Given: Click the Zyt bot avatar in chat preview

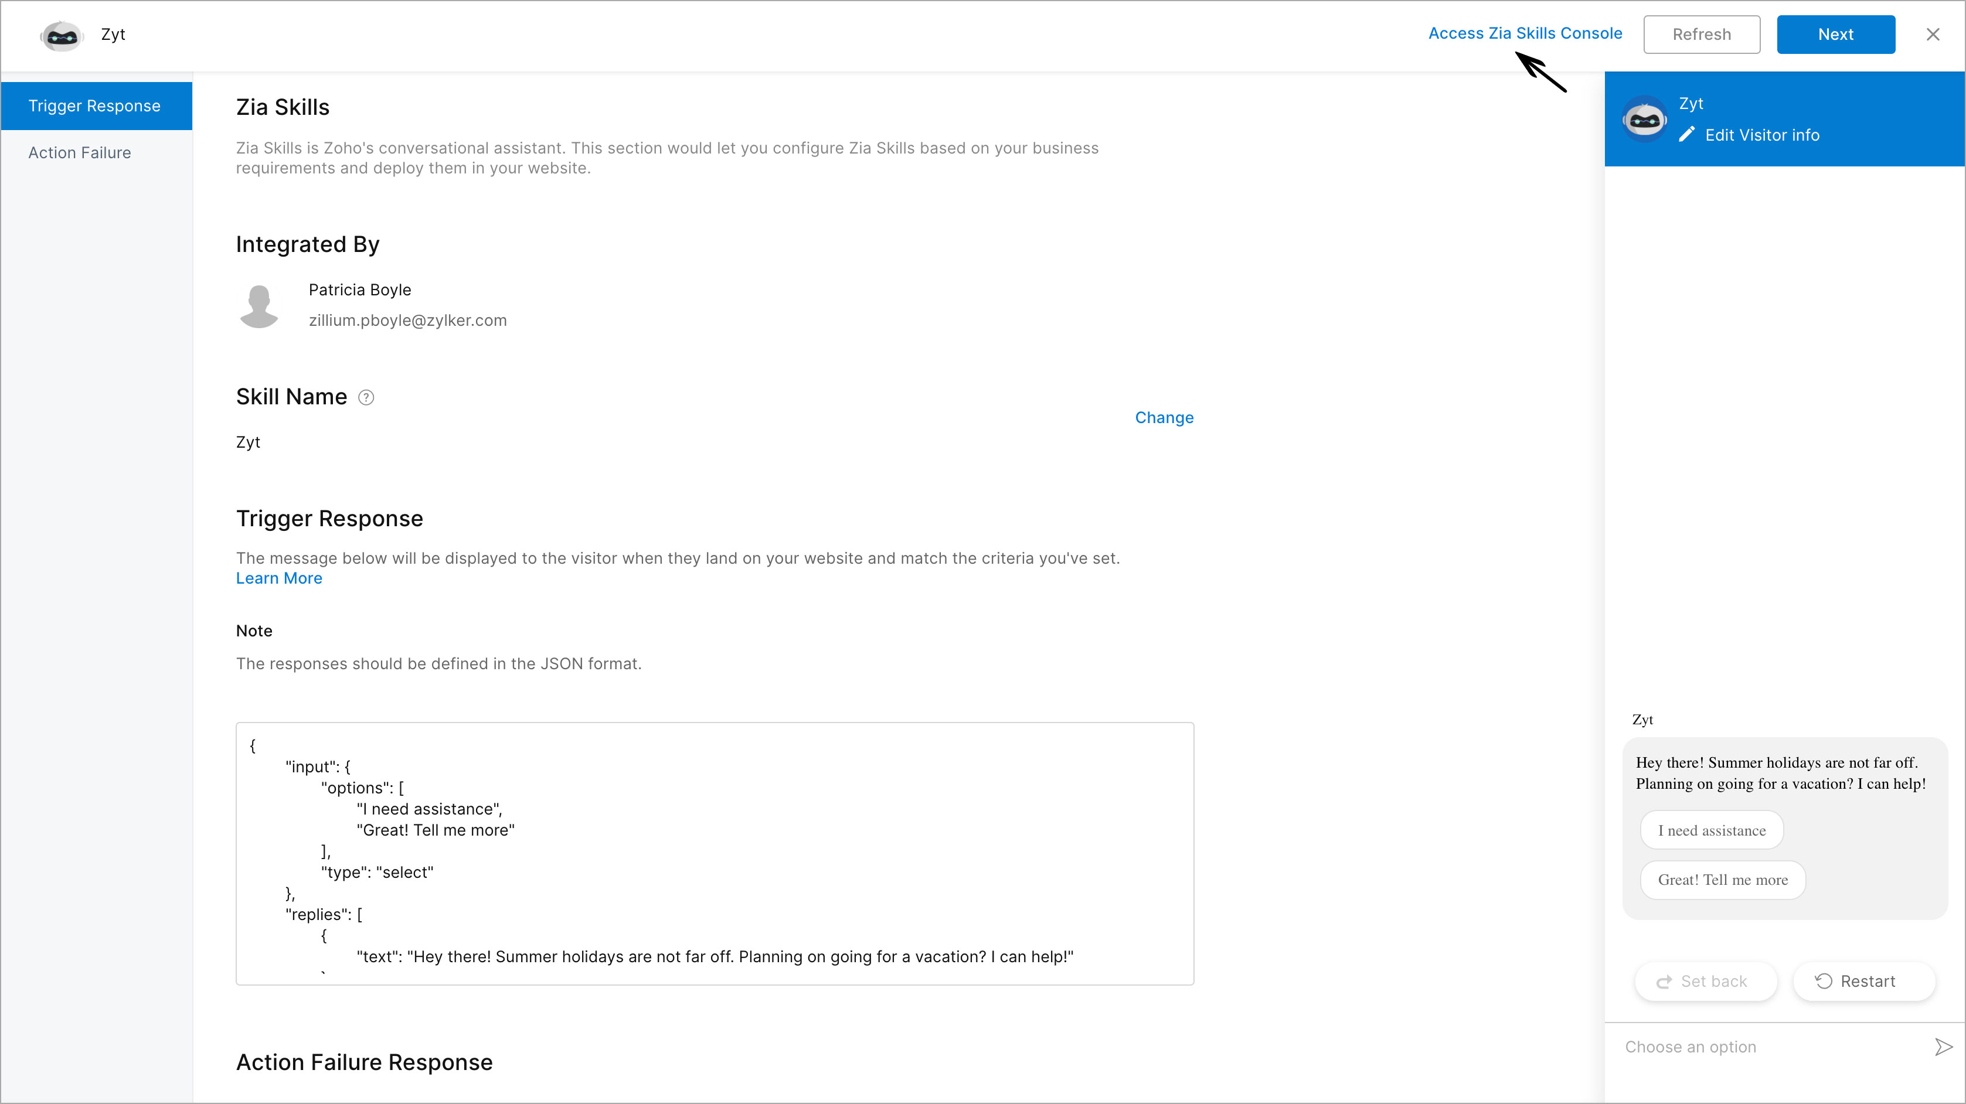Looking at the screenshot, I should coord(1645,119).
